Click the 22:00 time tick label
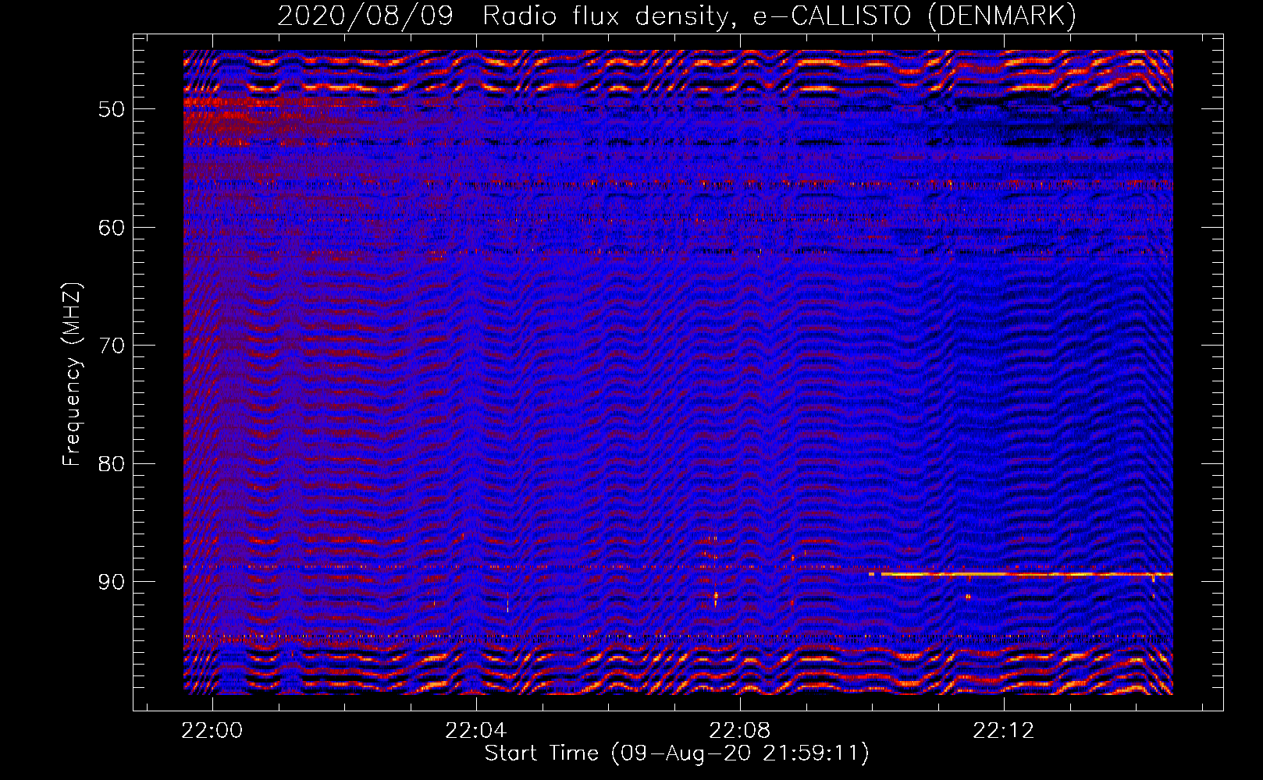Screen dimensions: 1263x780 [x=212, y=730]
